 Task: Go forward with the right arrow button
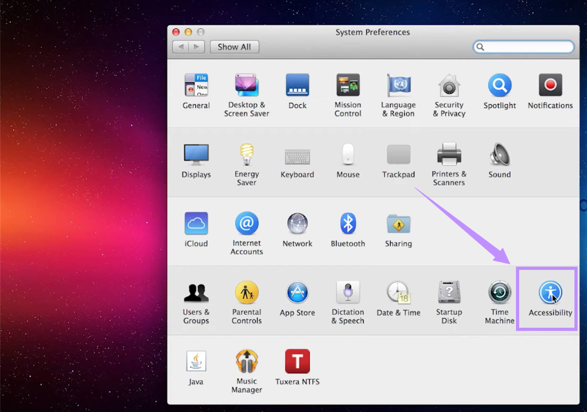(x=196, y=47)
